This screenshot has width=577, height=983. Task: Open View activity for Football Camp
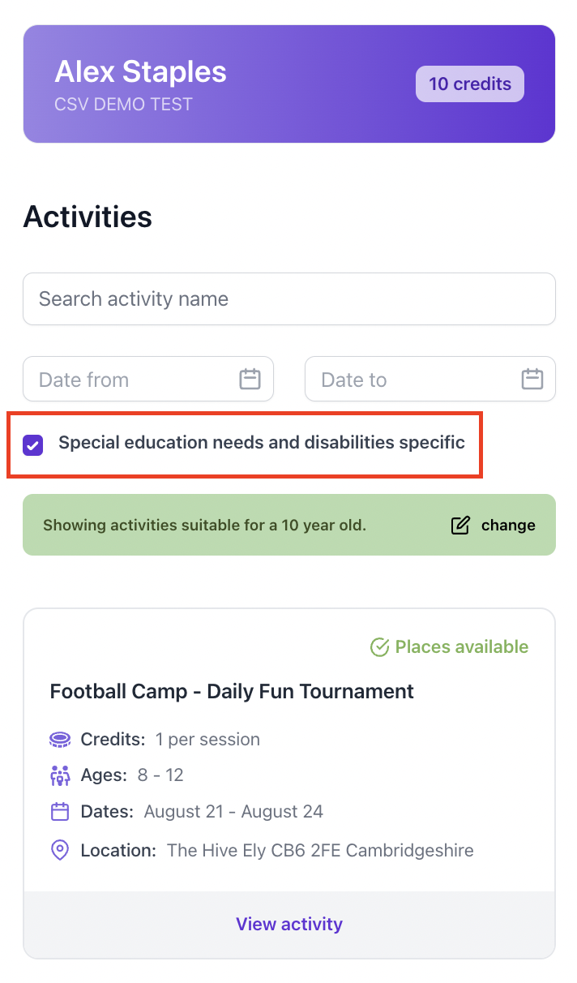tap(289, 924)
